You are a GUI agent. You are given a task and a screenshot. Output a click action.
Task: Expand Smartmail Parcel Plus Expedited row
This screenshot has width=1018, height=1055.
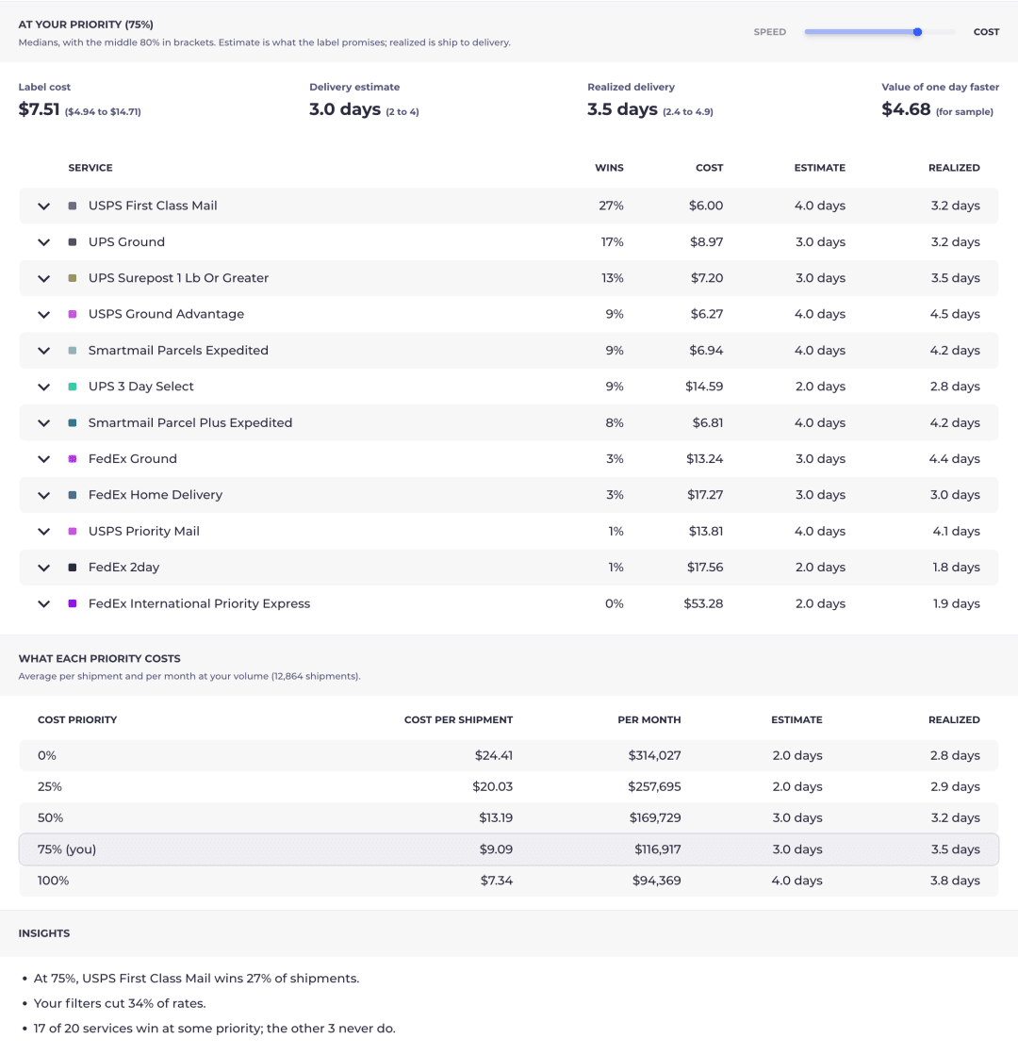[x=43, y=423]
